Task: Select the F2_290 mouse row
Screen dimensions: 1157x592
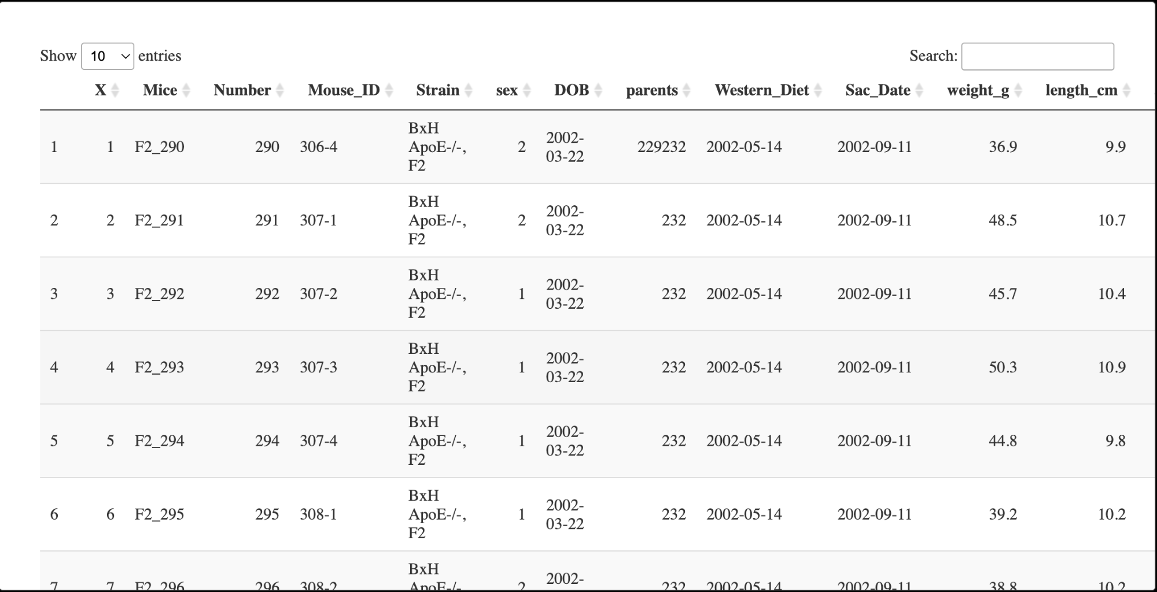Action: (x=597, y=147)
